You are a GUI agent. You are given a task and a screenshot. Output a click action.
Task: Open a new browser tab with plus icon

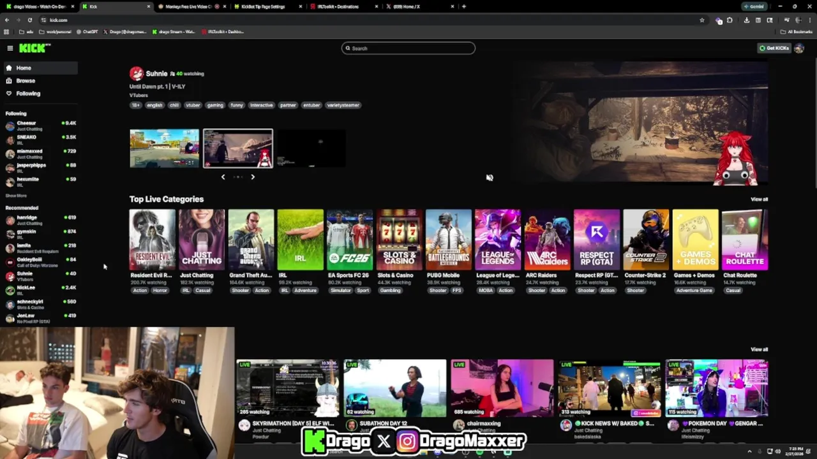point(464,6)
